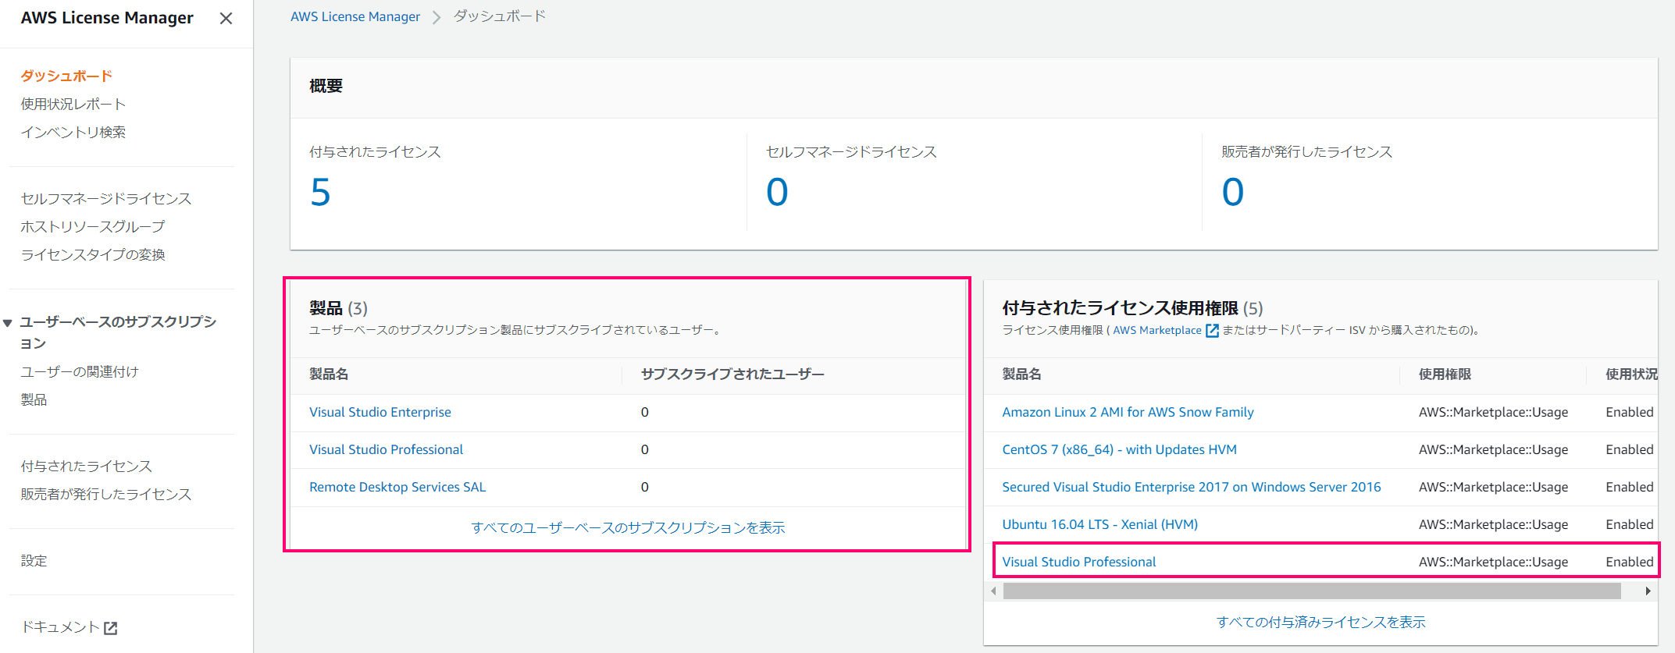
Task: Open 製品 in the sidebar
Action: coord(34,399)
